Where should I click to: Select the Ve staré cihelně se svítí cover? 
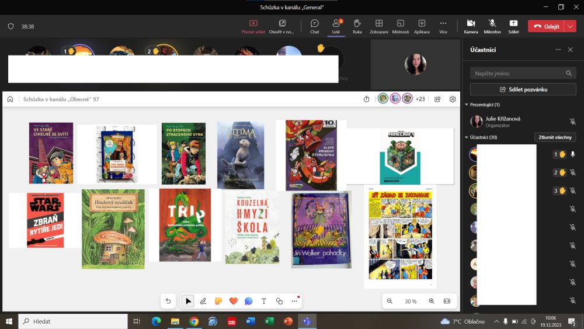point(51,153)
